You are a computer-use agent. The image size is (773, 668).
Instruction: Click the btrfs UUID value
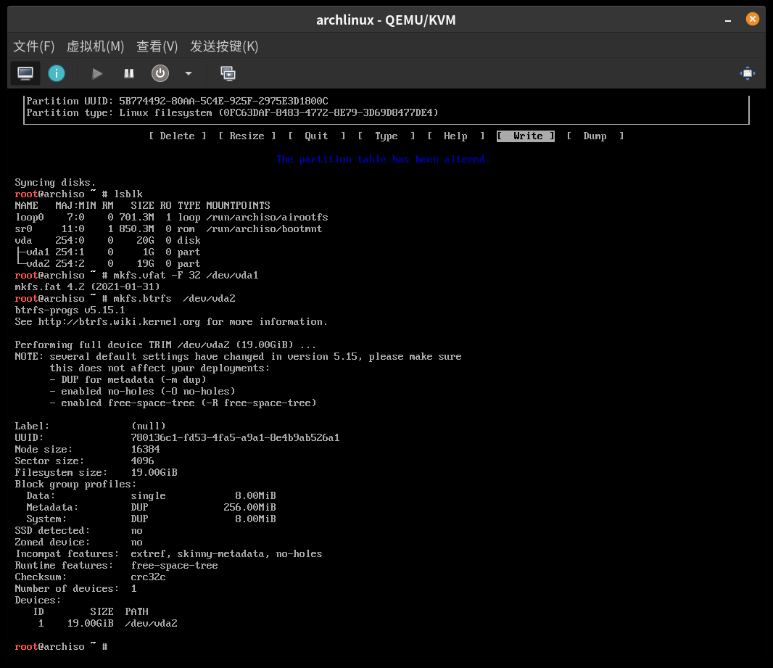(235, 438)
